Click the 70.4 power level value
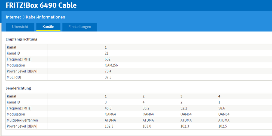The height and width of the screenshot is (136, 272). tap(108, 71)
